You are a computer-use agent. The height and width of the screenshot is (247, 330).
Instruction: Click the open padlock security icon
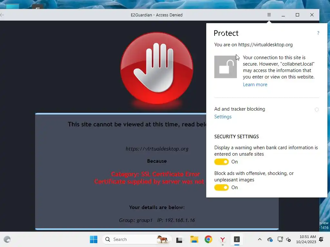tap(225, 67)
